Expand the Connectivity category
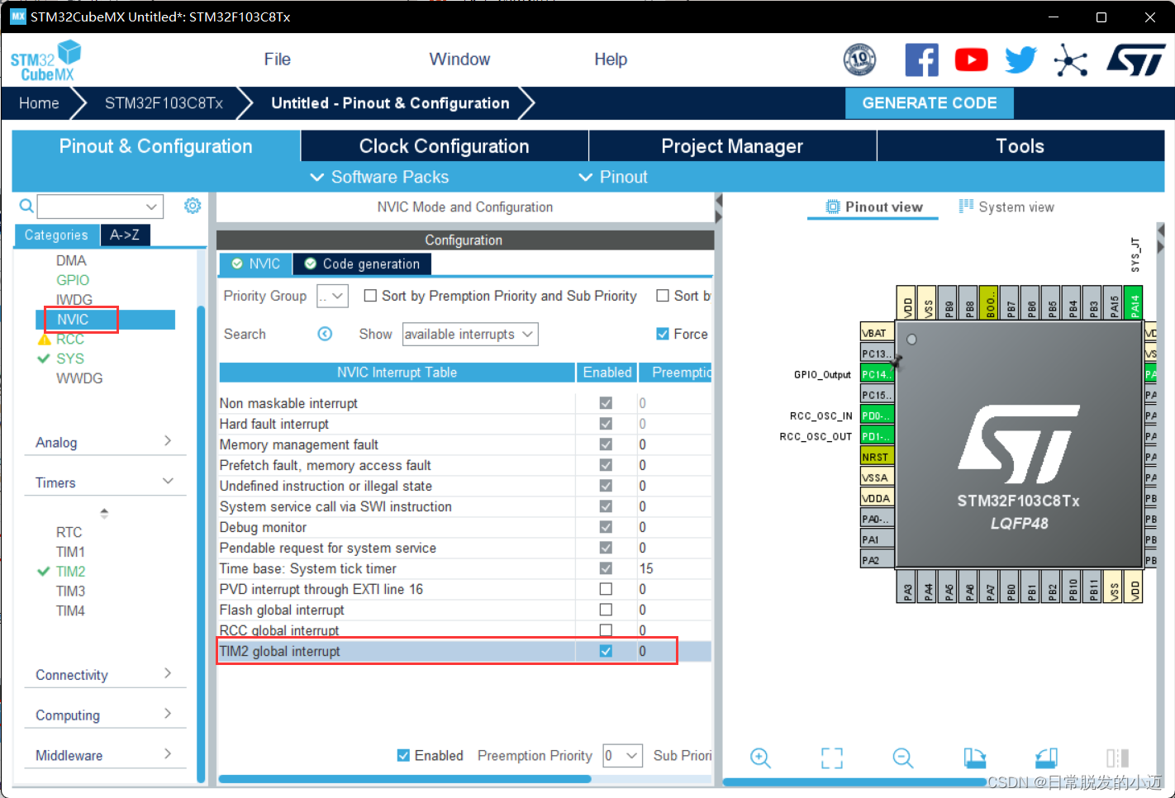The width and height of the screenshot is (1175, 798). pyautogui.click(x=104, y=675)
